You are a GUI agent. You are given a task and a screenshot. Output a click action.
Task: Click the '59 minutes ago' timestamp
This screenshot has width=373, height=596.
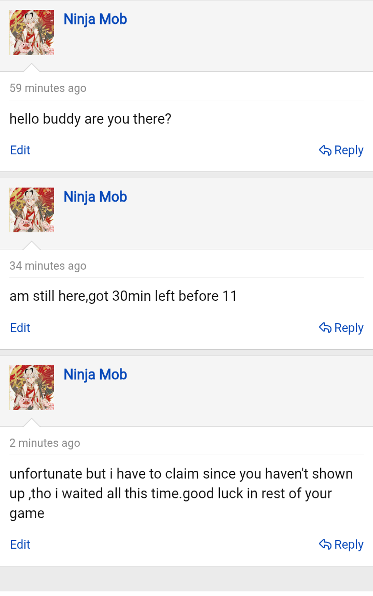pyautogui.click(x=48, y=88)
